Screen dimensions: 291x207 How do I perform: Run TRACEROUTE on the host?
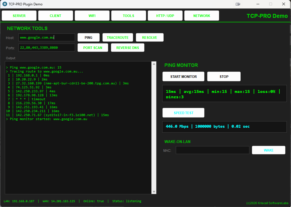pos(117,38)
